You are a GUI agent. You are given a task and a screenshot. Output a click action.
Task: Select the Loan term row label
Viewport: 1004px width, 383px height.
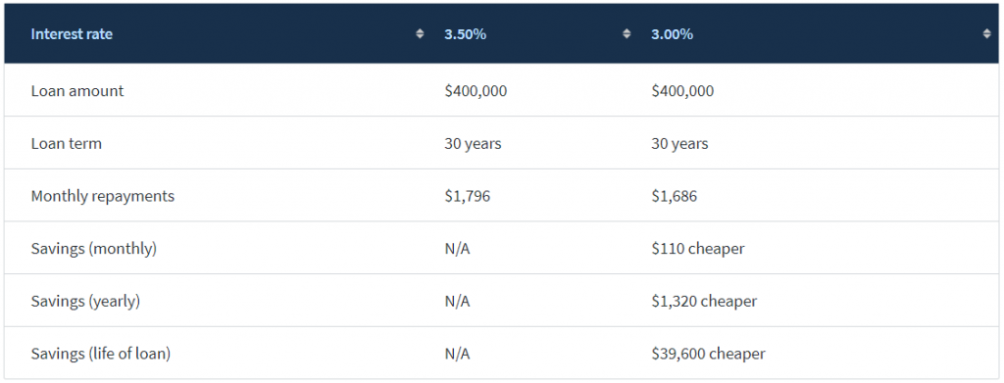[x=66, y=143]
